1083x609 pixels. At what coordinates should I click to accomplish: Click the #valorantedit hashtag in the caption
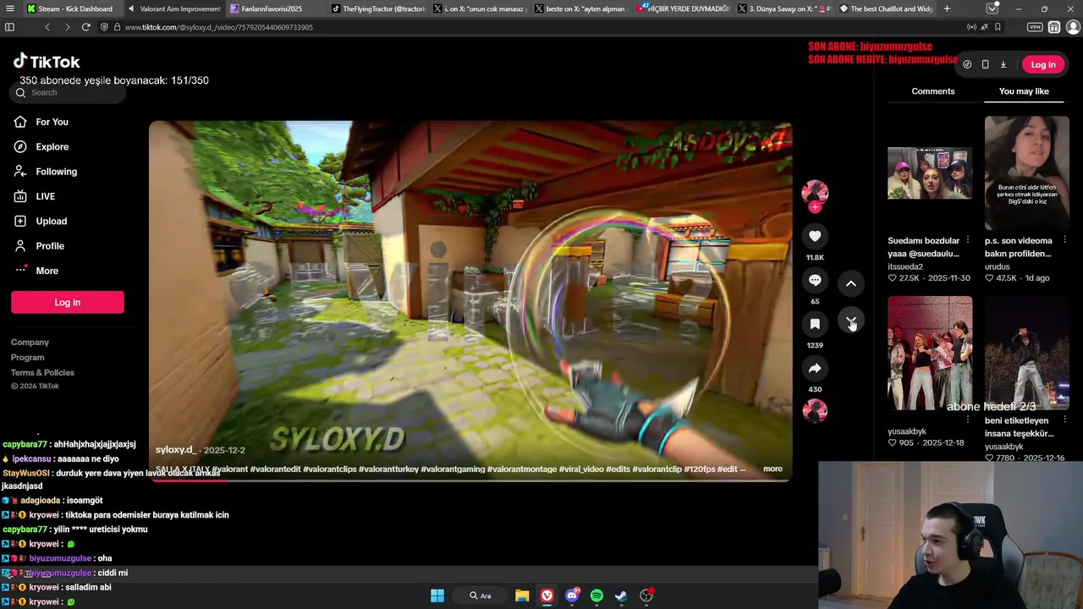[x=276, y=469]
